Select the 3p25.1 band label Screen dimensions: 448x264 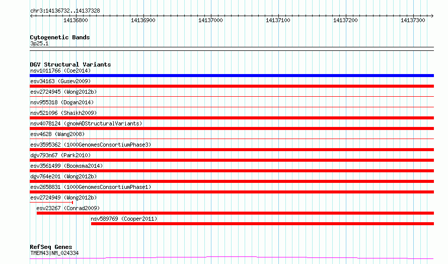tap(39, 43)
